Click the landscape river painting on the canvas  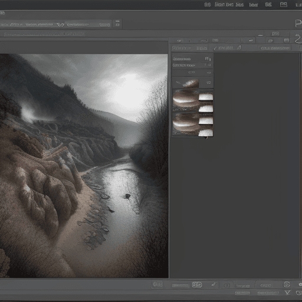84,166
